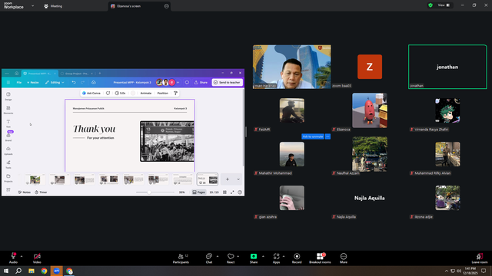Click the green Zoom Share button
492x276 pixels.
point(254,258)
